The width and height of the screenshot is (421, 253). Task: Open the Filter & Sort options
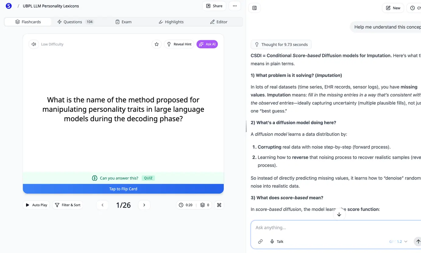tap(68, 205)
